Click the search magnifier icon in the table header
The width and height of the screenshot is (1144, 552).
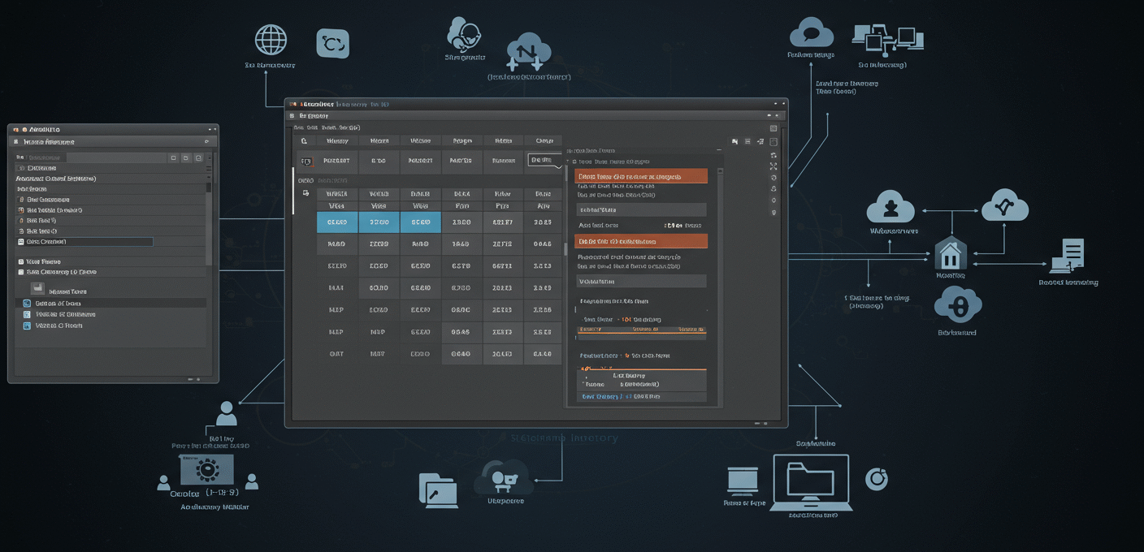pyautogui.click(x=305, y=140)
